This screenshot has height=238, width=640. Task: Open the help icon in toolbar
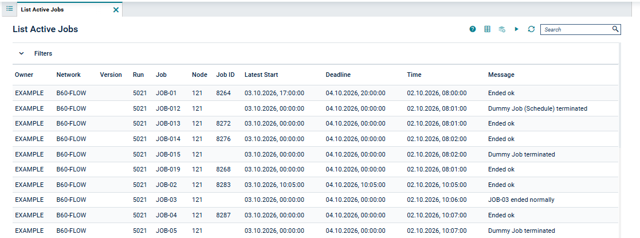point(473,29)
